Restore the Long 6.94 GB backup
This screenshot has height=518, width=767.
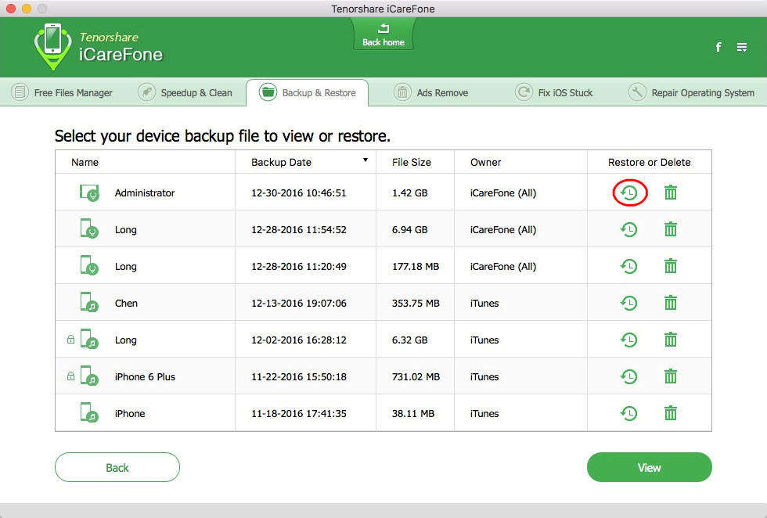pos(629,229)
